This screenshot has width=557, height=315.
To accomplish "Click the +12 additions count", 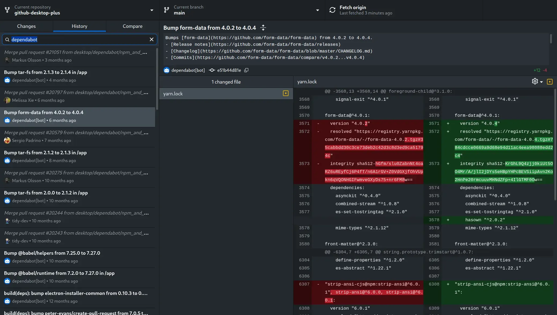I will [x=537, y=70].
